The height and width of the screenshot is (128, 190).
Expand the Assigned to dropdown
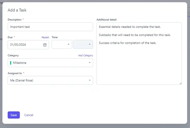pos(50,80)
